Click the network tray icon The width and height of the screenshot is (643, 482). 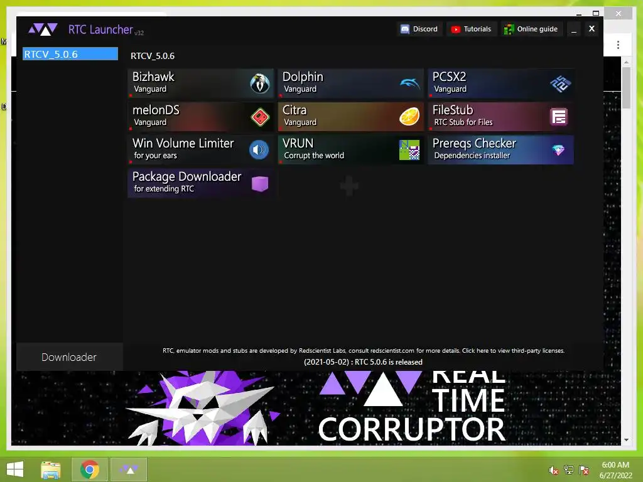coord(569,470)
